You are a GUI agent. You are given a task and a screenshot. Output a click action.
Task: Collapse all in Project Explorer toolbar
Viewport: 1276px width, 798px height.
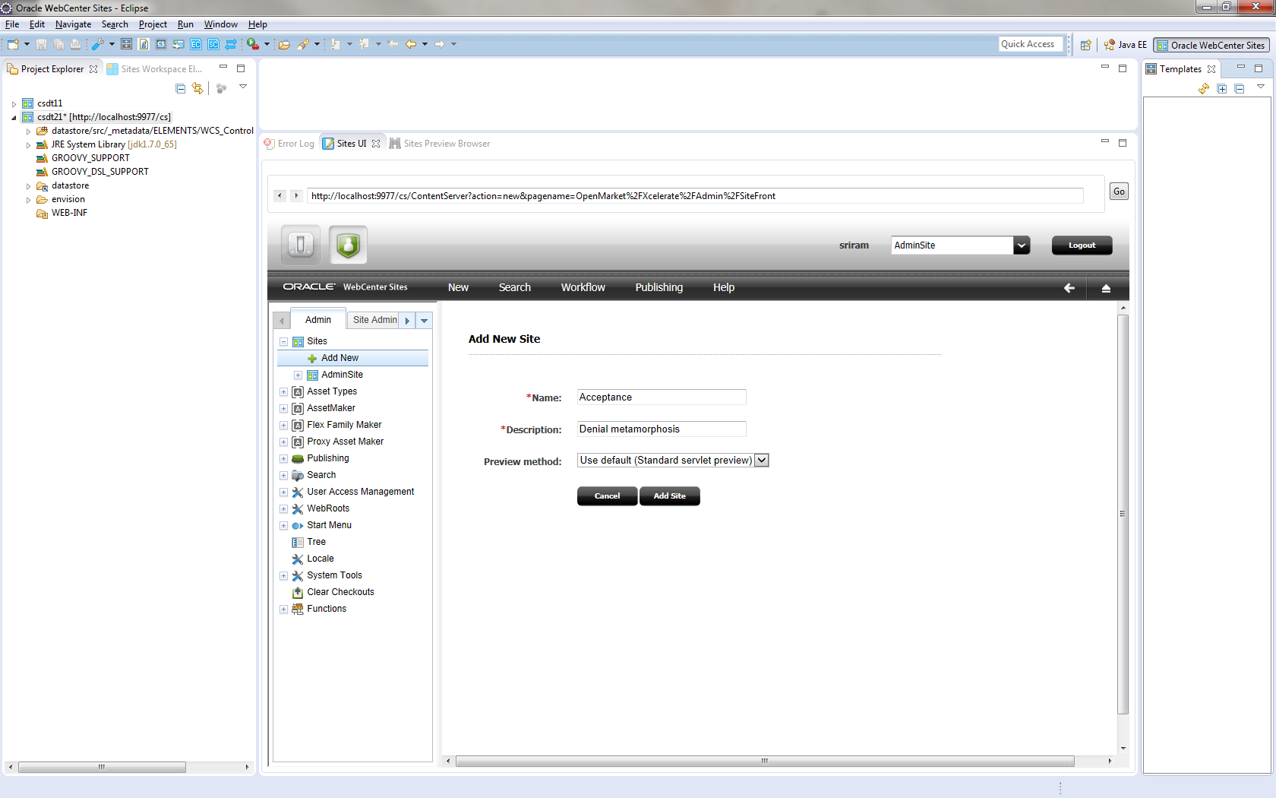click(x=181, y=88)
